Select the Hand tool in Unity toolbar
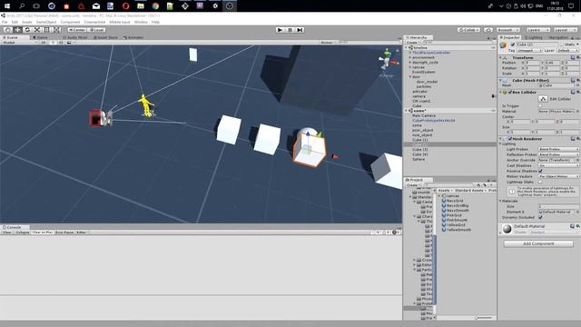Screen dimensions: 581x327 pos(7,30)
